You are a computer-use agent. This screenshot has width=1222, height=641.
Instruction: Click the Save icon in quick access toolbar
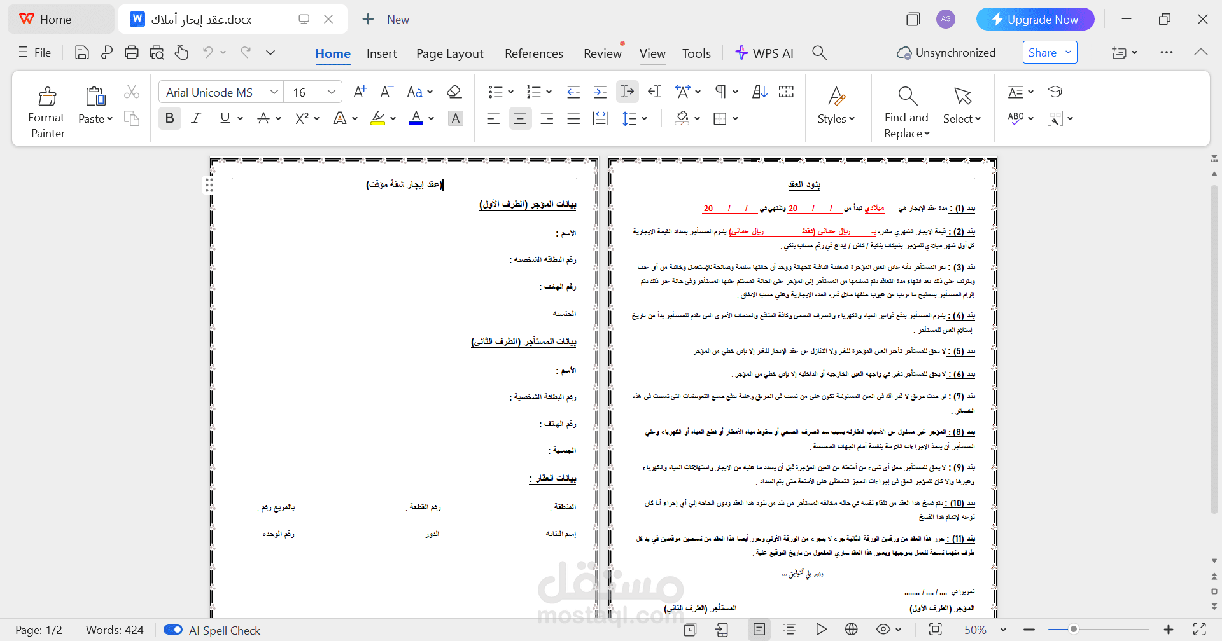(x=81, y=53)
